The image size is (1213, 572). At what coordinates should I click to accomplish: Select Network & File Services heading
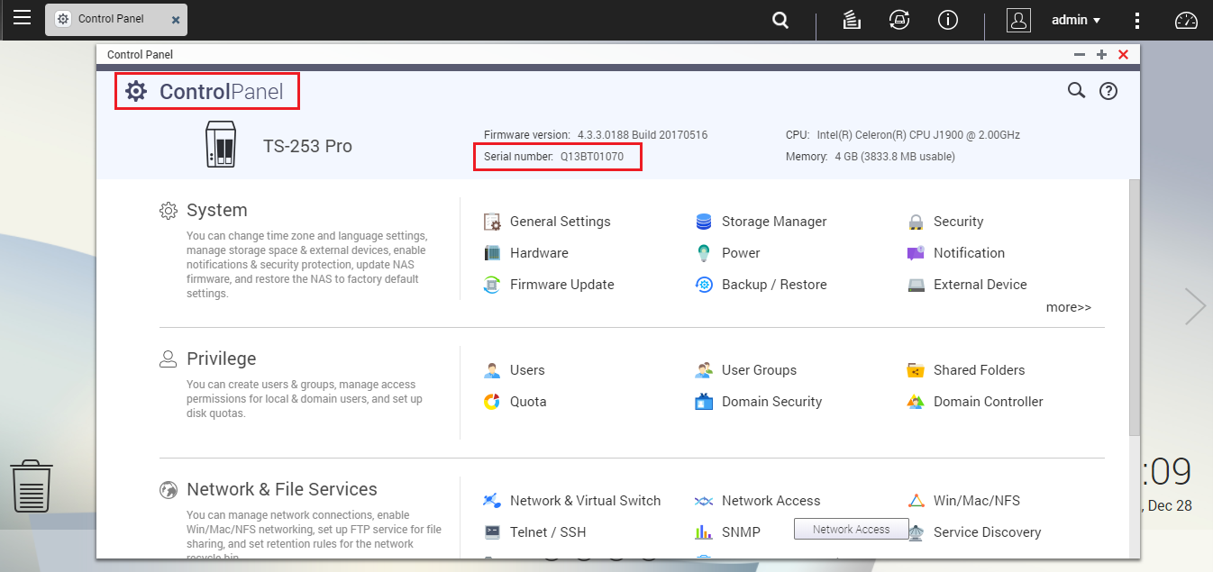(282, 489)
